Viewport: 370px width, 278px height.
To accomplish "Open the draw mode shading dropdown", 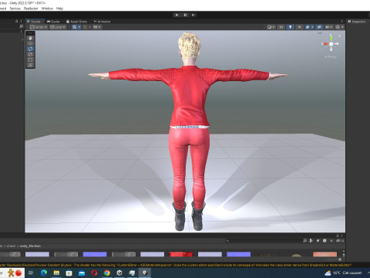I will (x=271, y=27).
